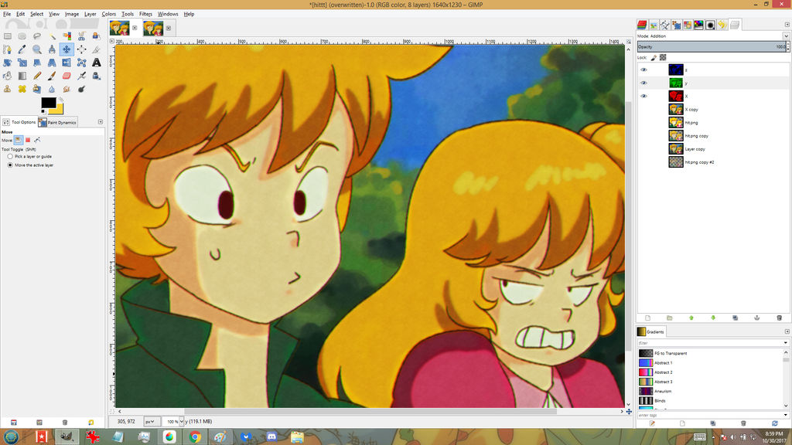The width and height of the screenshot is (792, 445).
Task: Select the Ellipse Select tool
Action: [22, 36]
